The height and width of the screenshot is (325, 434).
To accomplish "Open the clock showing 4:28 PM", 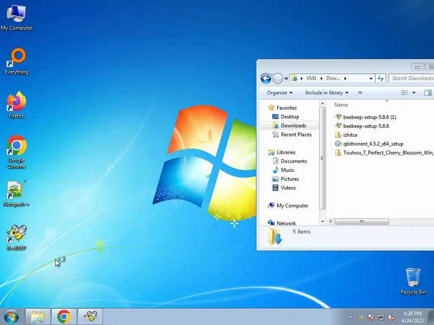I will [412, 317].
